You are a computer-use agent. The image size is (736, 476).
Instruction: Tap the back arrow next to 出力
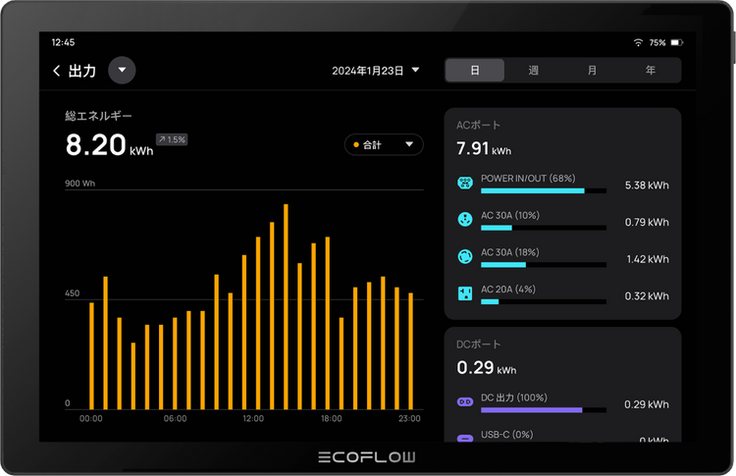pos(57,71)
